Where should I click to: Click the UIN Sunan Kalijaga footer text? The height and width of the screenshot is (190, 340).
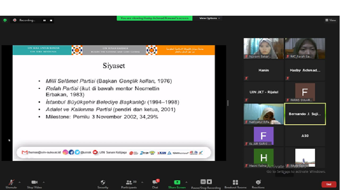click(113, 152)
